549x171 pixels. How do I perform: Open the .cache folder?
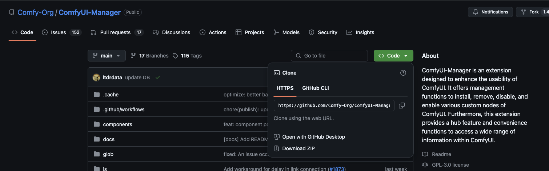(111, 95)
